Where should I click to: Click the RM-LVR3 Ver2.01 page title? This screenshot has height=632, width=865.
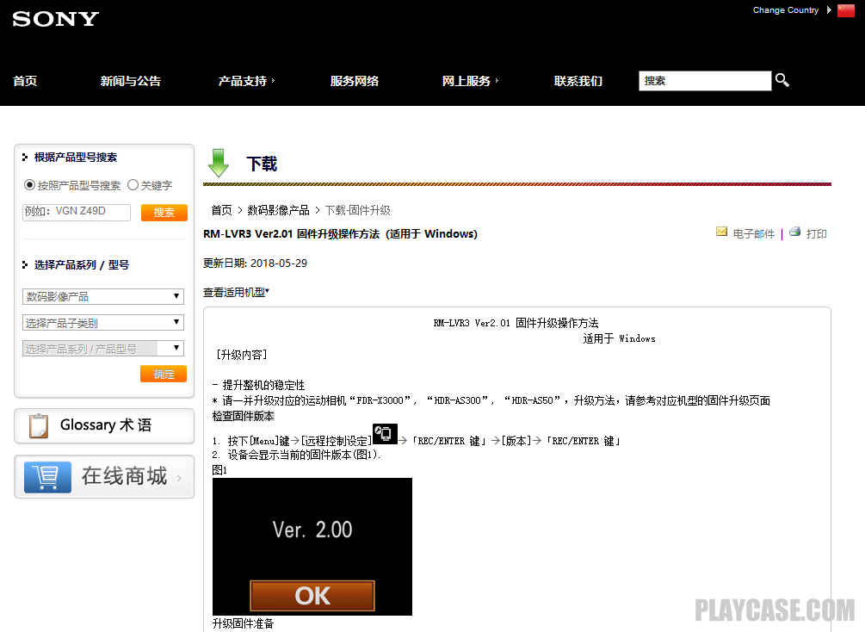[340, 234]
